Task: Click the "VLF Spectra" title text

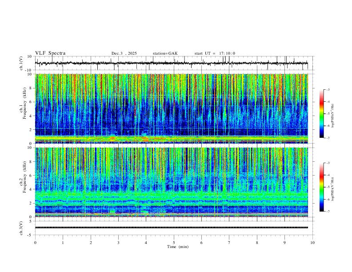Action: click(50, 53)
